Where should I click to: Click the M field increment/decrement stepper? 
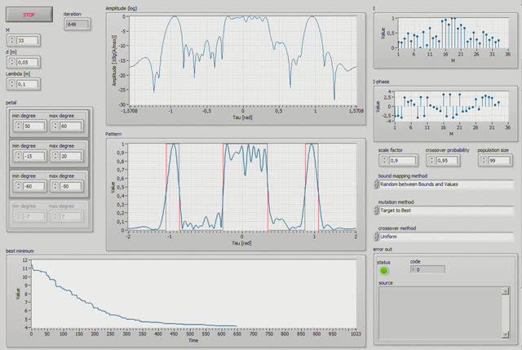click(12, 40)
